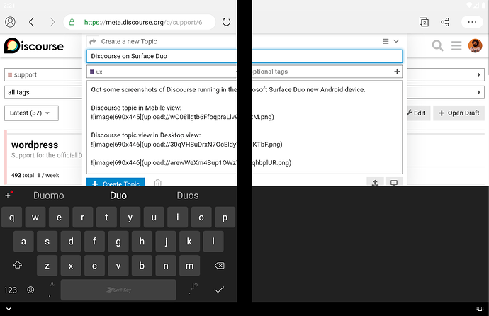Open the browser tabs counter icon

(x=424, y=22)
